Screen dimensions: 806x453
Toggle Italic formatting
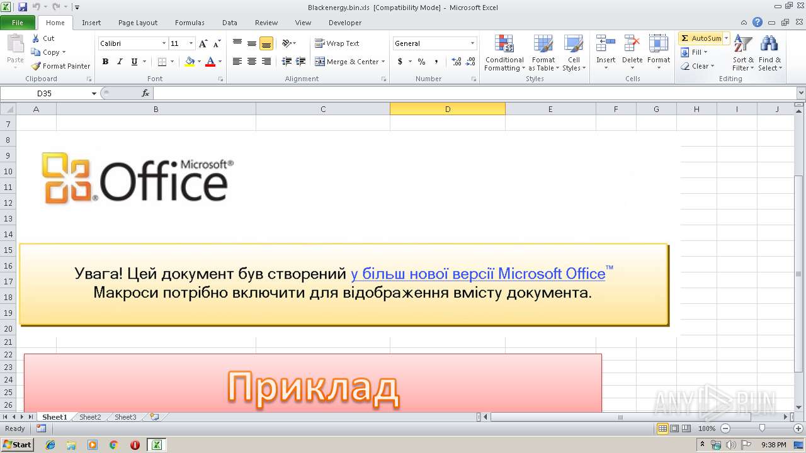pos(120,62)
